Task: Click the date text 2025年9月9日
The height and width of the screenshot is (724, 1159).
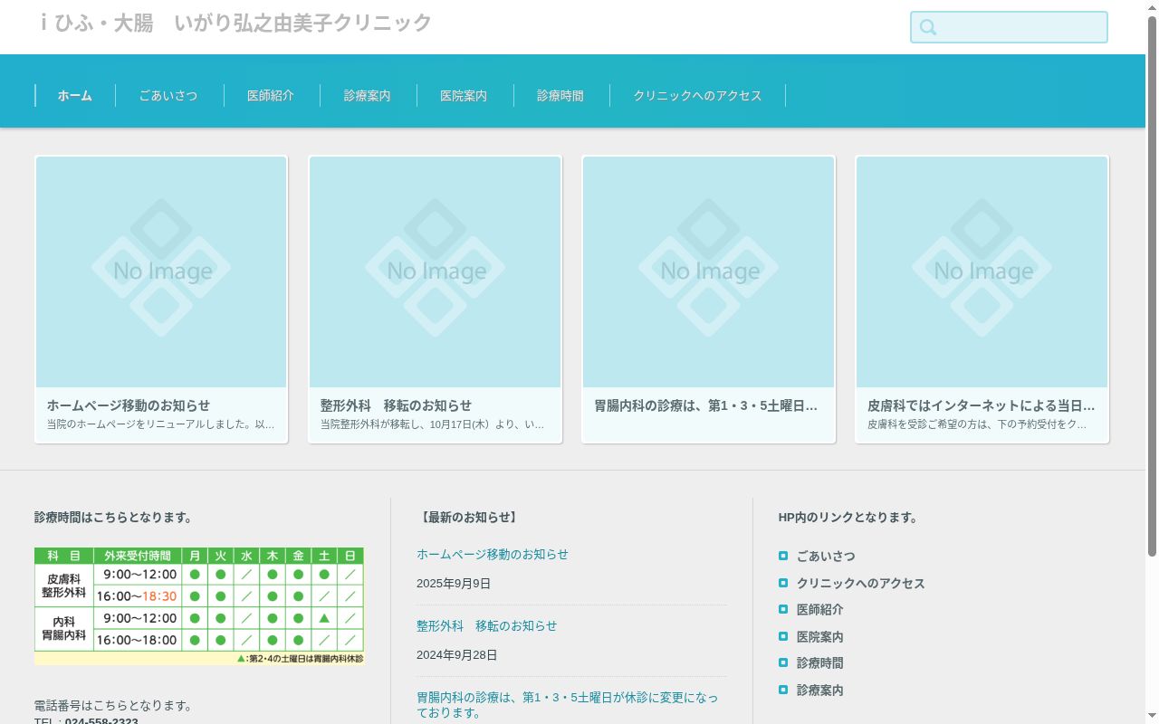Action: click(454, 584)
